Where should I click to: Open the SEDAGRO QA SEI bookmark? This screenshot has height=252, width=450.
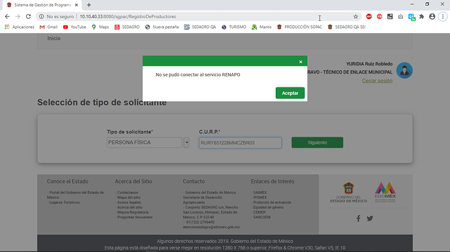click(346, 27)
